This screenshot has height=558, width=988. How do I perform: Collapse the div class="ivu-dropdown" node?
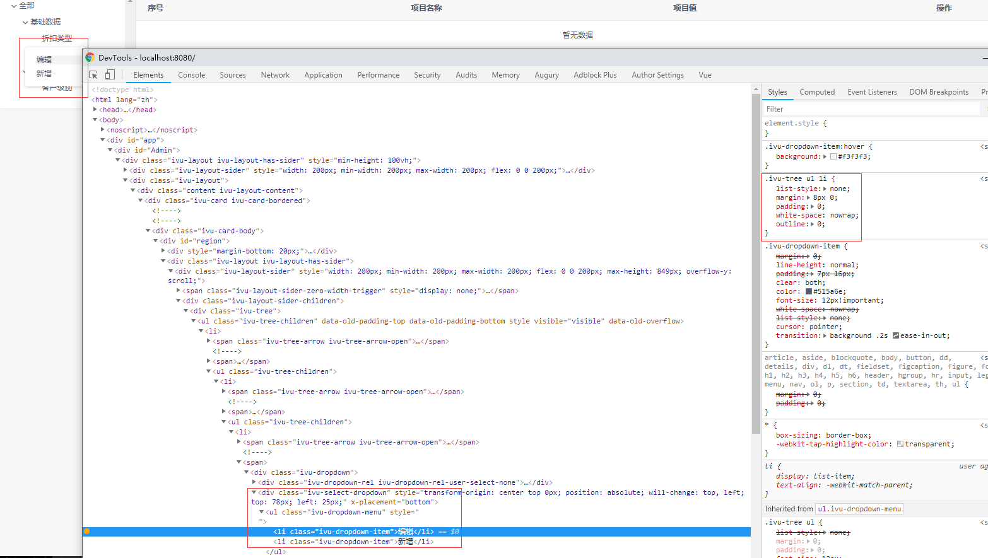click(247, 472)
